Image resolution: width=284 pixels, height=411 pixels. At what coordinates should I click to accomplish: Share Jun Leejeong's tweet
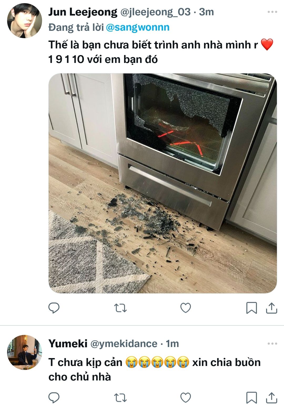click(x=271, y=308)
